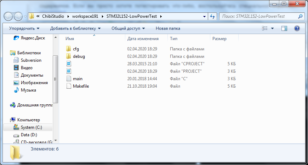Open Добавить в библиотеку dropdown
Viewport: 308px width, 165px height.
pos(75,28)
